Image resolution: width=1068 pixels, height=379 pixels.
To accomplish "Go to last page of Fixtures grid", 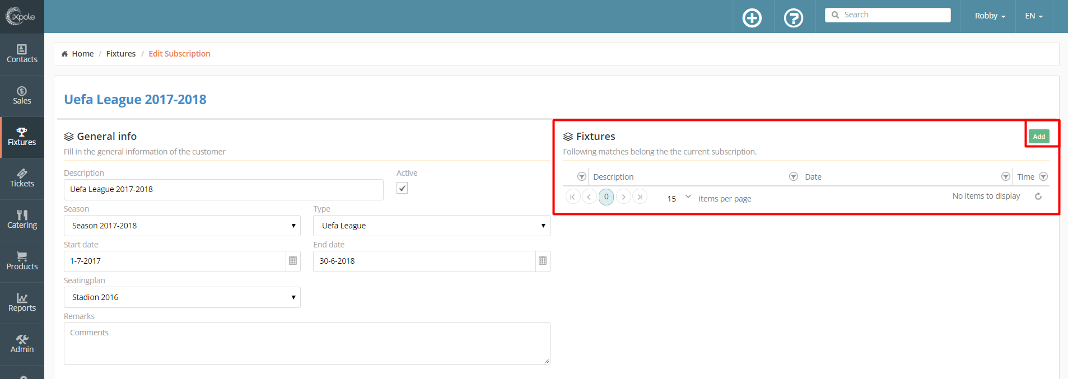I will [x=640, y=197].
